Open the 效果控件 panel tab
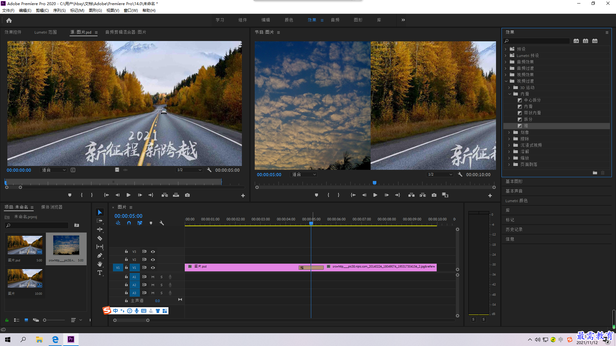Viewport: 616px width, 346px height. coord(13,32)
